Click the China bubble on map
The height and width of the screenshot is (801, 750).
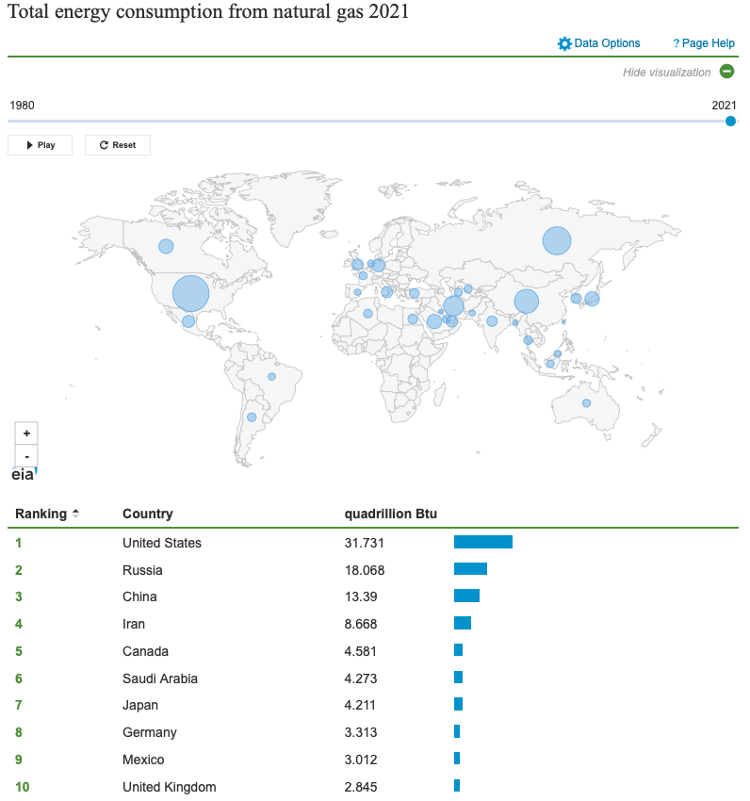[x=527, y=302]
